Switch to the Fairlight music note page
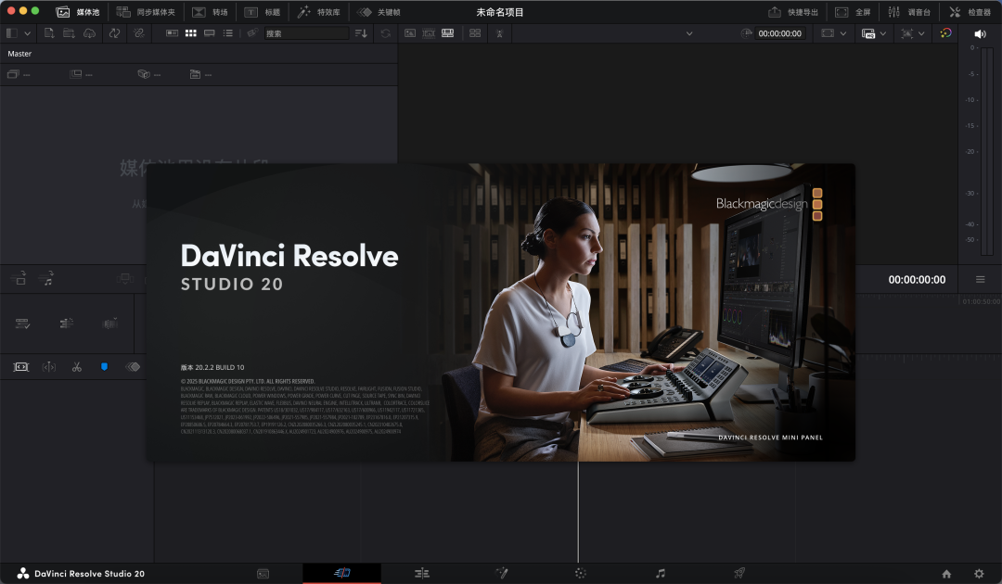 pos(660,573)
